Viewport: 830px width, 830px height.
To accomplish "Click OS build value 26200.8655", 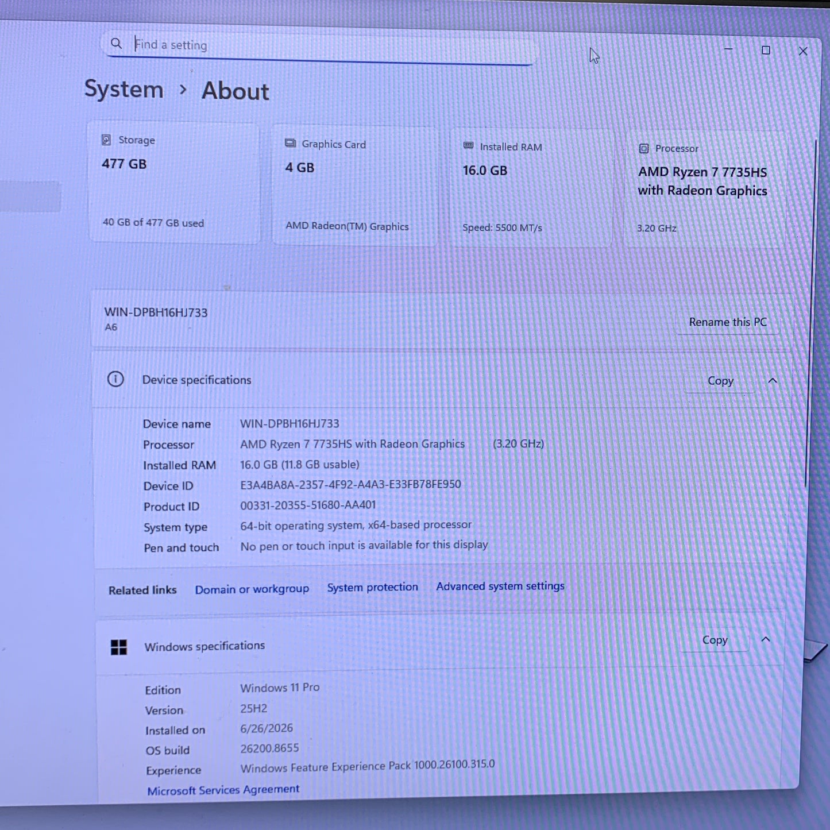I will click(269, 748).
